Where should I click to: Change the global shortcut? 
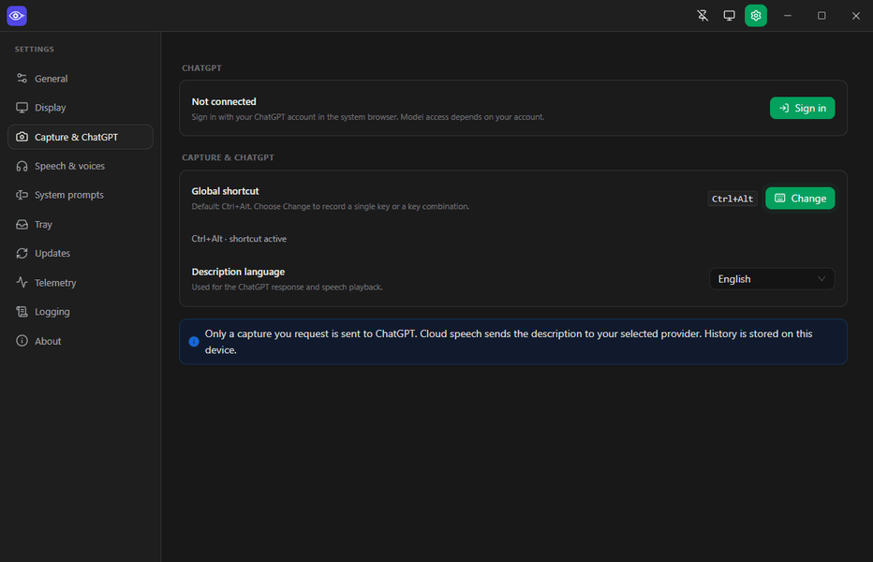coord(800,199)
